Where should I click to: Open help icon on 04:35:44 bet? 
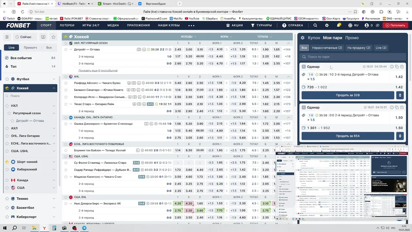point(401,67)
